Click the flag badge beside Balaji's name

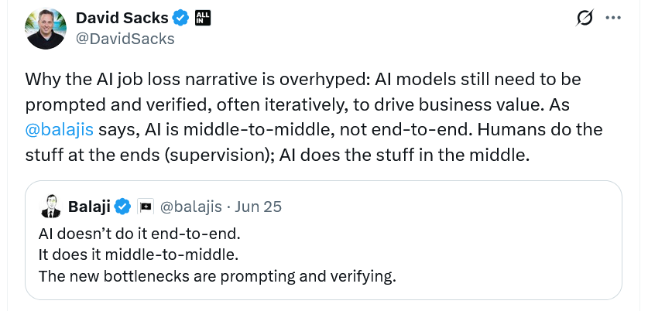click(x=146, y=207)
